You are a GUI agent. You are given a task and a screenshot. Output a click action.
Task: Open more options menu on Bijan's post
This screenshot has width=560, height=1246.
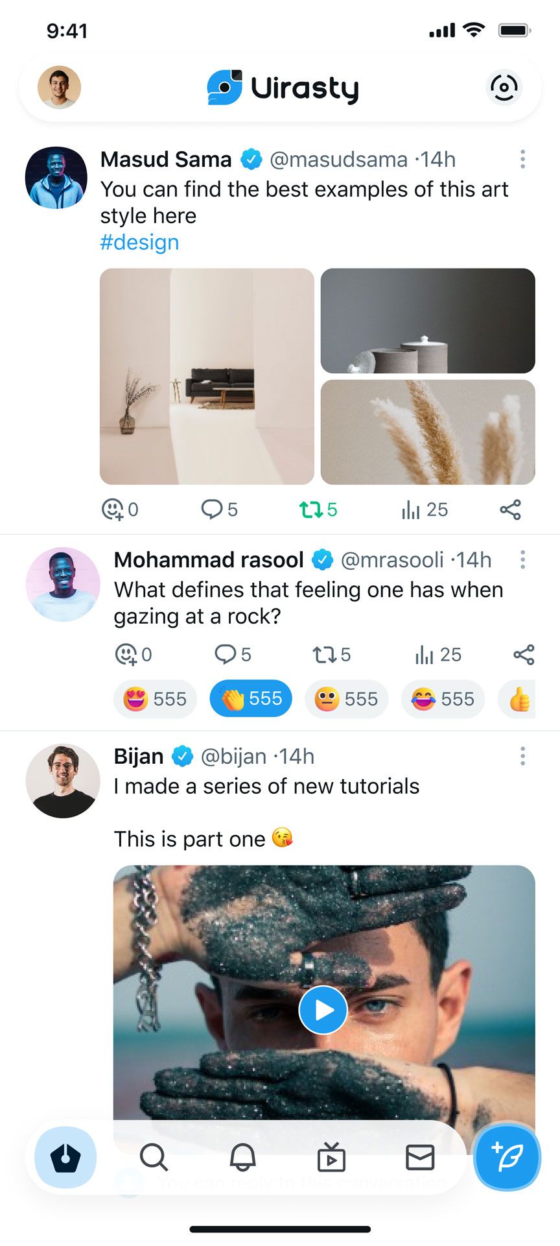tap(522, 756)
